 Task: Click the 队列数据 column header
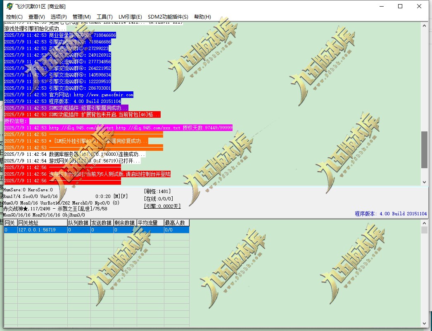click(x=79, y=223)
